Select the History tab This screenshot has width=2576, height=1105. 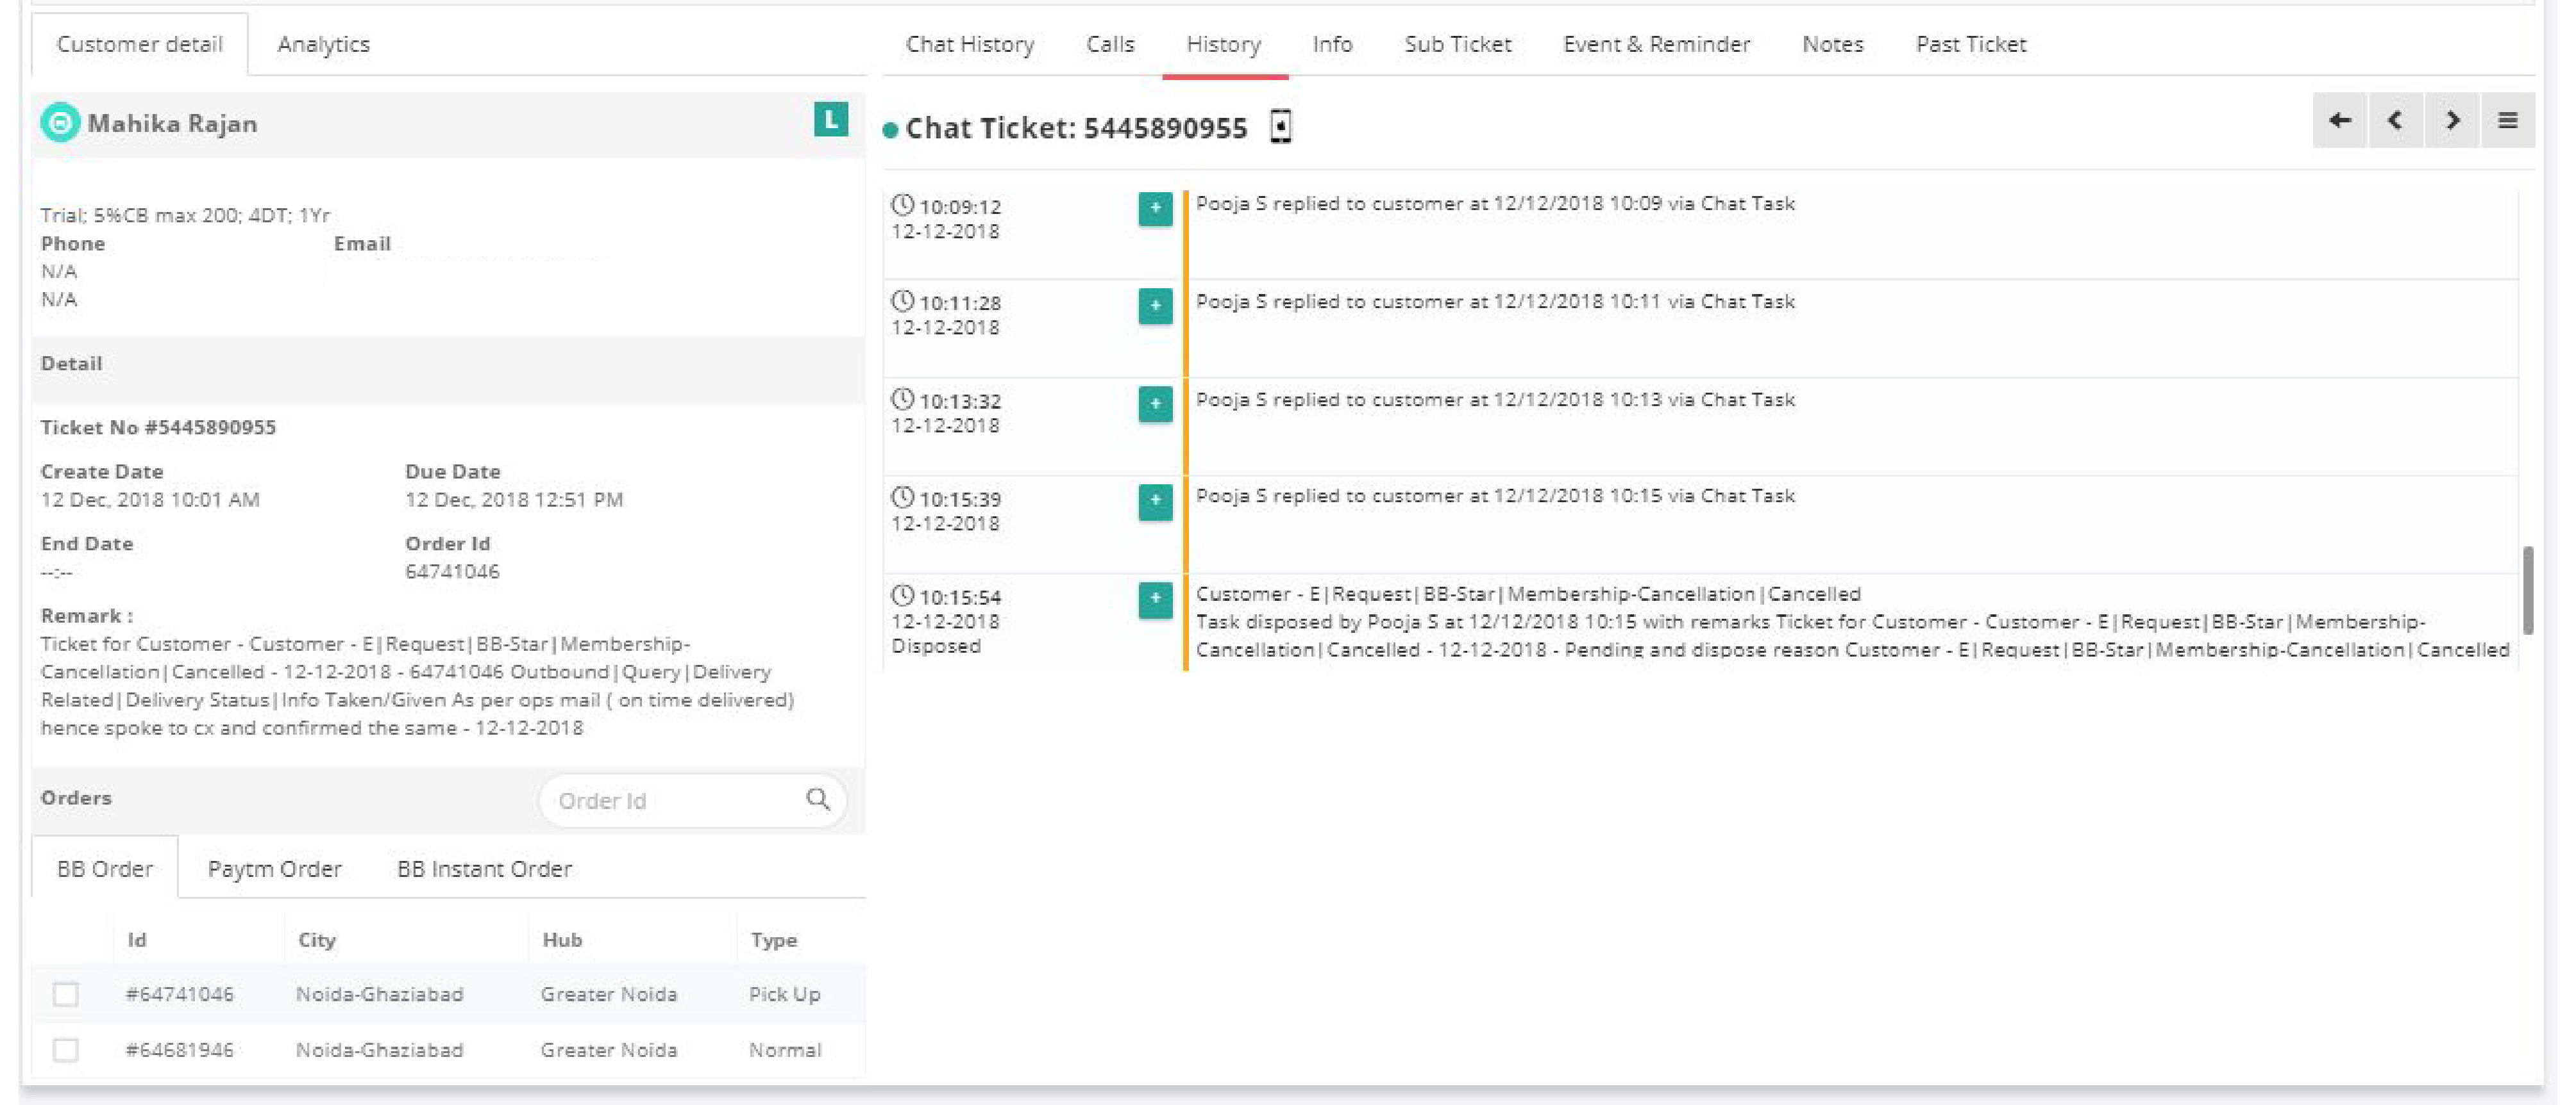[x=1224, y=44]
